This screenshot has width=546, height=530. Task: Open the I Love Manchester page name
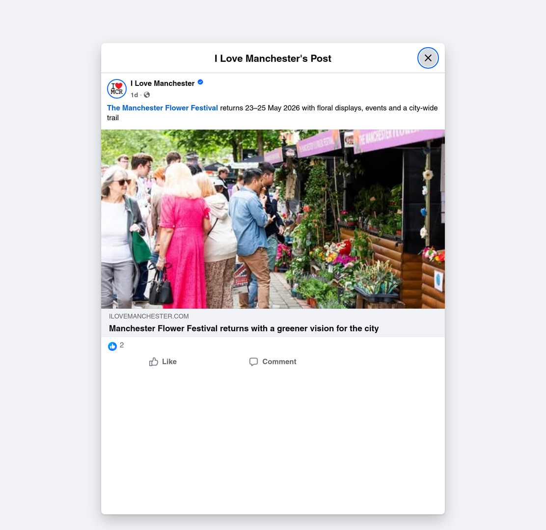[x=162, y=83]
